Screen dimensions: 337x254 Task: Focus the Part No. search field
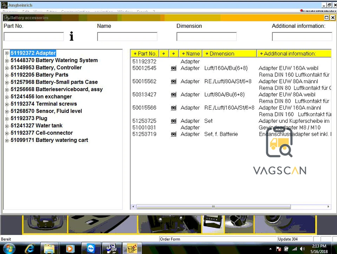tap(34, 36)
